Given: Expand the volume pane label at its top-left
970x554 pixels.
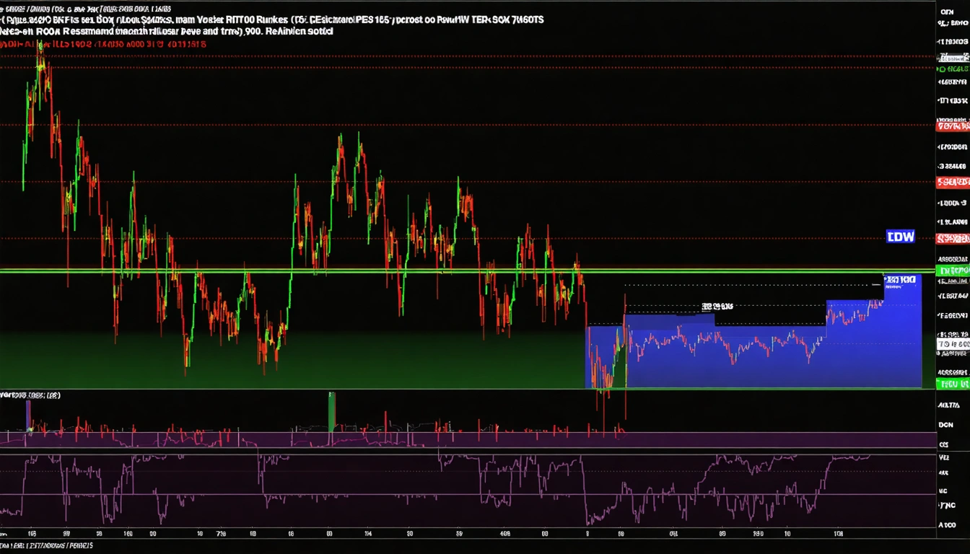Looking at the screenshot, I should [x=30, y=395].
